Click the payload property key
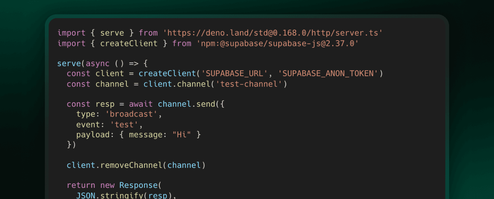 pos(93,135)
